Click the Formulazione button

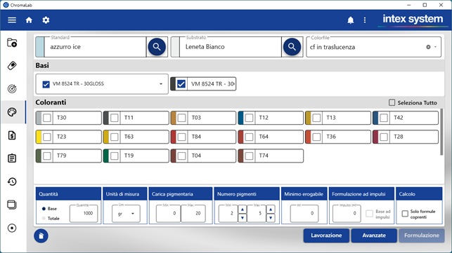click(422, 235)
